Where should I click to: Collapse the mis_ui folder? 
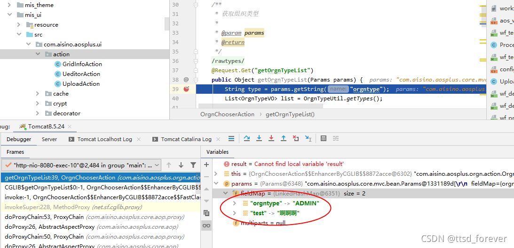[9, 15]
